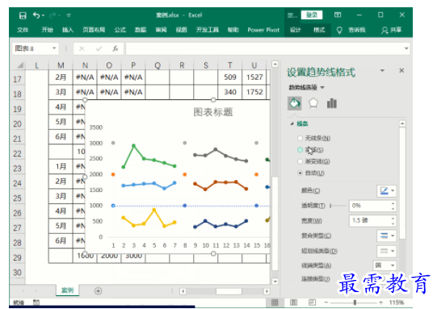437x309 pixels.
Task: Click the Undo arrow icon
Action: coord(36,15)
